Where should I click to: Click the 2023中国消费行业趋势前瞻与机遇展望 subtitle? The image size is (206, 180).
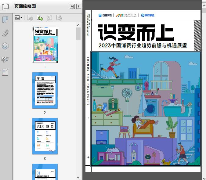pyautogui.click(x=143, y=45)
